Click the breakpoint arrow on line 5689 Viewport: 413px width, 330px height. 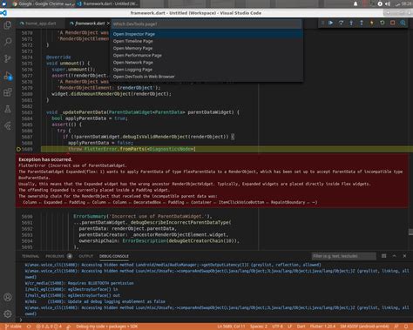[18, 149]
